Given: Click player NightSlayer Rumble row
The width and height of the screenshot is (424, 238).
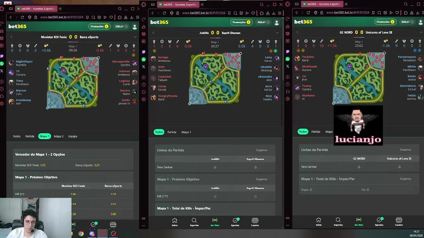Looking at the screenshot, I should (x=21, y=63).
